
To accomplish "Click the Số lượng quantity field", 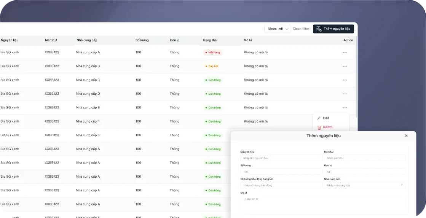I will (281, 172).
